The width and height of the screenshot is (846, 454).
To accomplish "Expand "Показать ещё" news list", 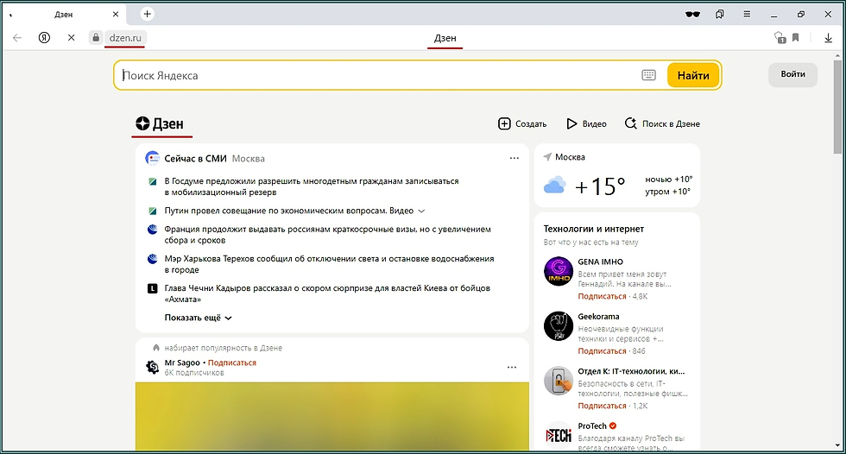I will [x=199, y=318].
